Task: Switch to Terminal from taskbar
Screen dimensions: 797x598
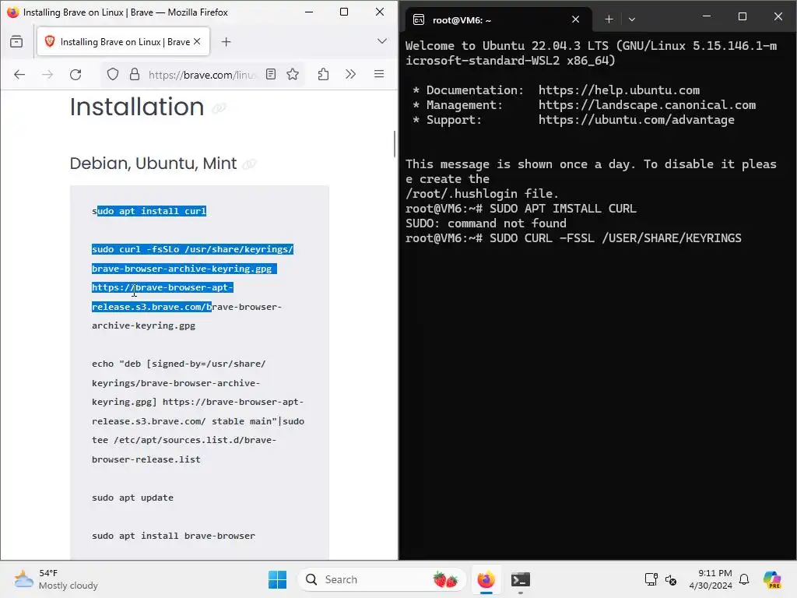Action: [x=521, y=579]
